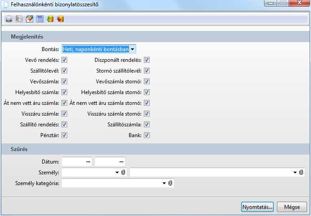This screenshot has width=311, height=216.
Task: Click the database icon with green arrow
Action: pyautogui.click(x=50, y=19)
